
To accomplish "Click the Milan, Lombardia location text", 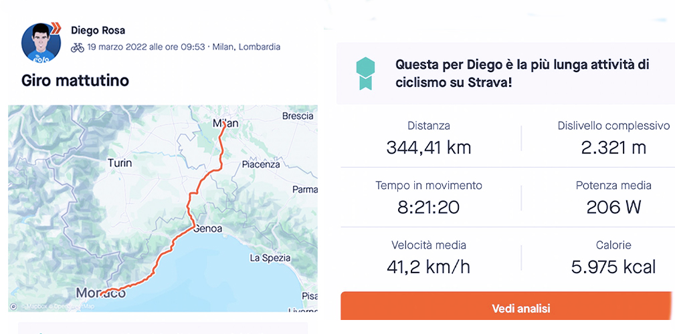I will [x=246, y=47].
